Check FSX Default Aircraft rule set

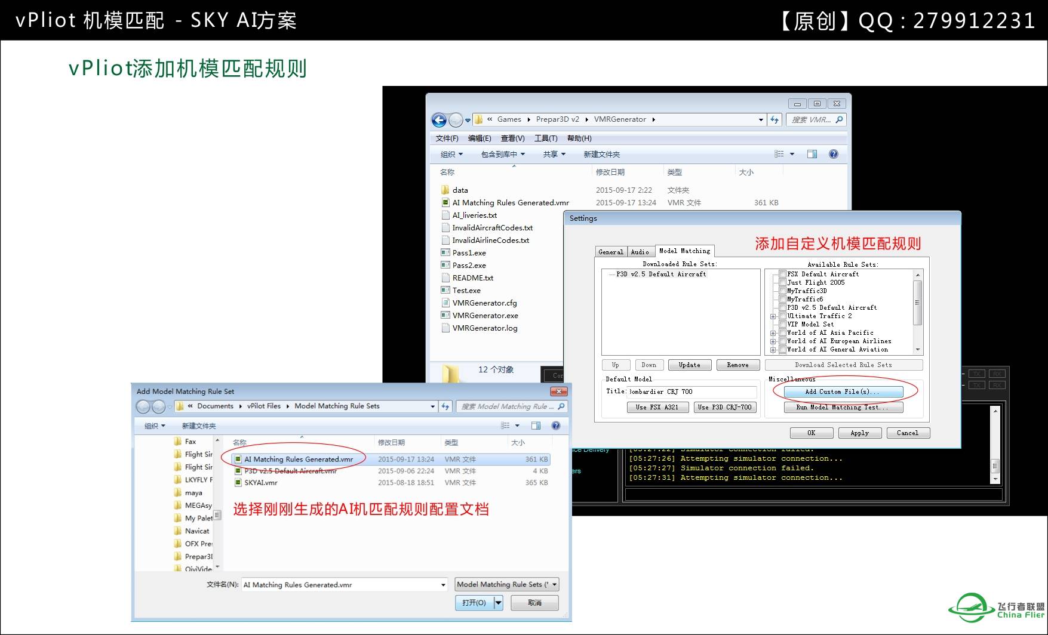pyautogui.click(x=782, y=274)
